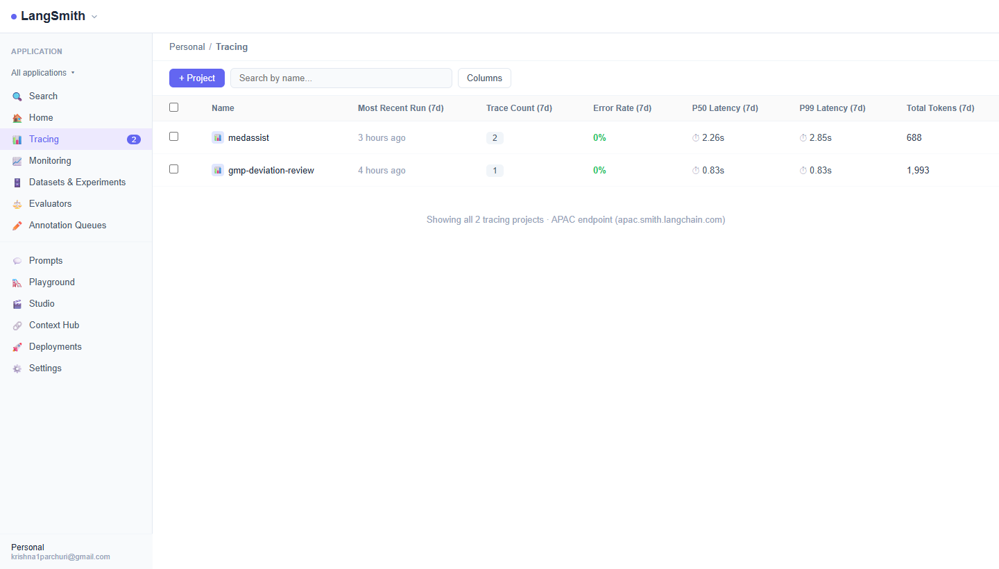Click the Settings gear icon
999x569 pixels.
[17, 368]
